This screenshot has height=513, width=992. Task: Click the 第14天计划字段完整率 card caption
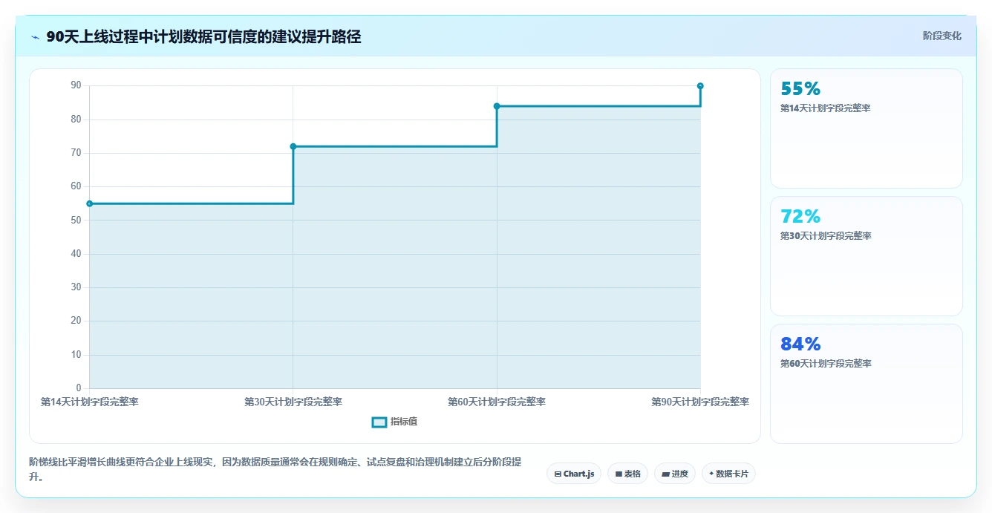pos(826,108)
